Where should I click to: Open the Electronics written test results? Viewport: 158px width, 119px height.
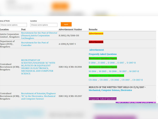pos(126,90)
